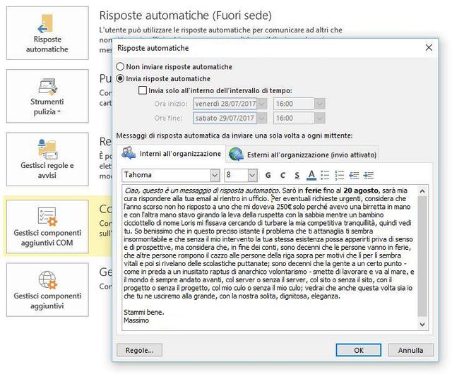Switch to 'Interni all'organizzazione' tab
452x374 pixels.
[x=172, y=154]
